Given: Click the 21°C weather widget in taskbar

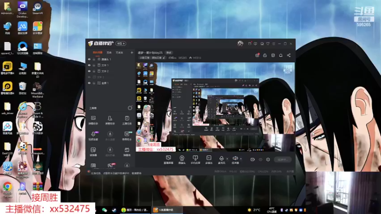Looking at the screenshot, I should [x=253, y=210].
